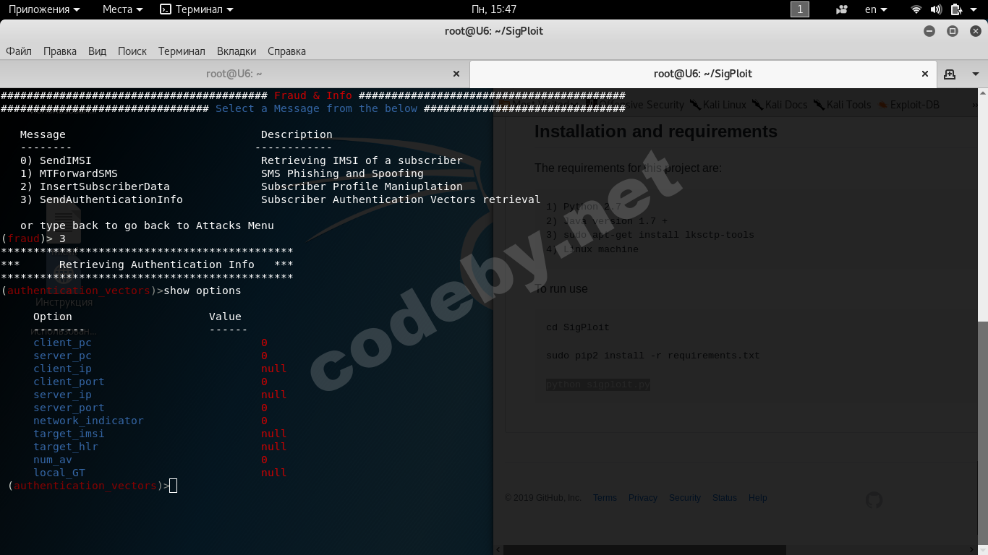The height and width of the screenshot is (555, 988).
Task: Select the root@U6: ~/SigPloit tab
Action: pyautogui.click(x=703, y=74)
